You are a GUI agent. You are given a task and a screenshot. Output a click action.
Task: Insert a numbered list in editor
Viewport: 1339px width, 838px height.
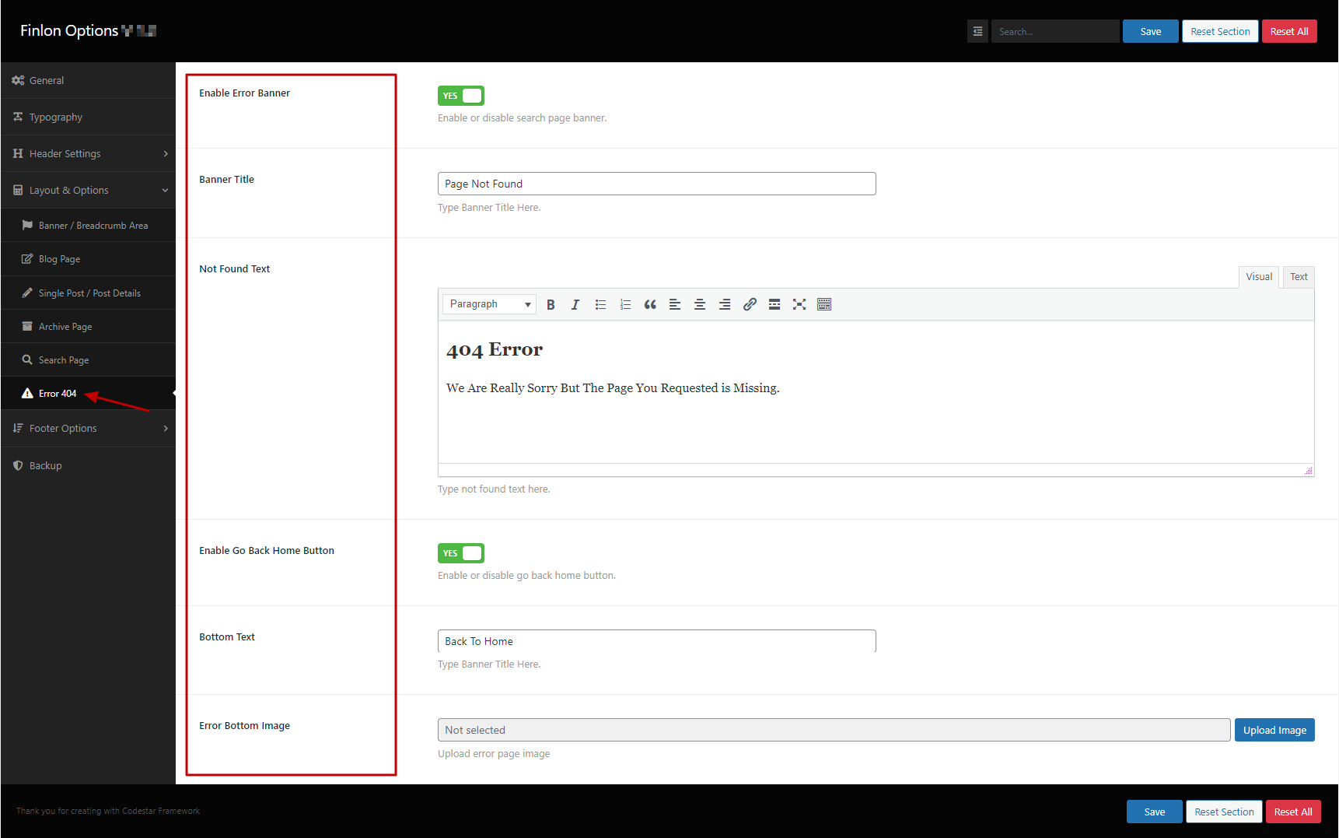click(625, 305)
